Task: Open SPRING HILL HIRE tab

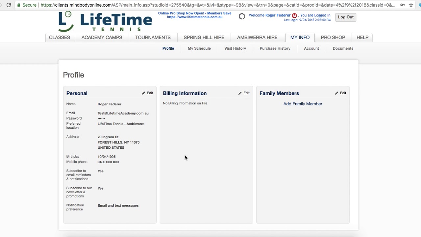Action: [204, 38]
